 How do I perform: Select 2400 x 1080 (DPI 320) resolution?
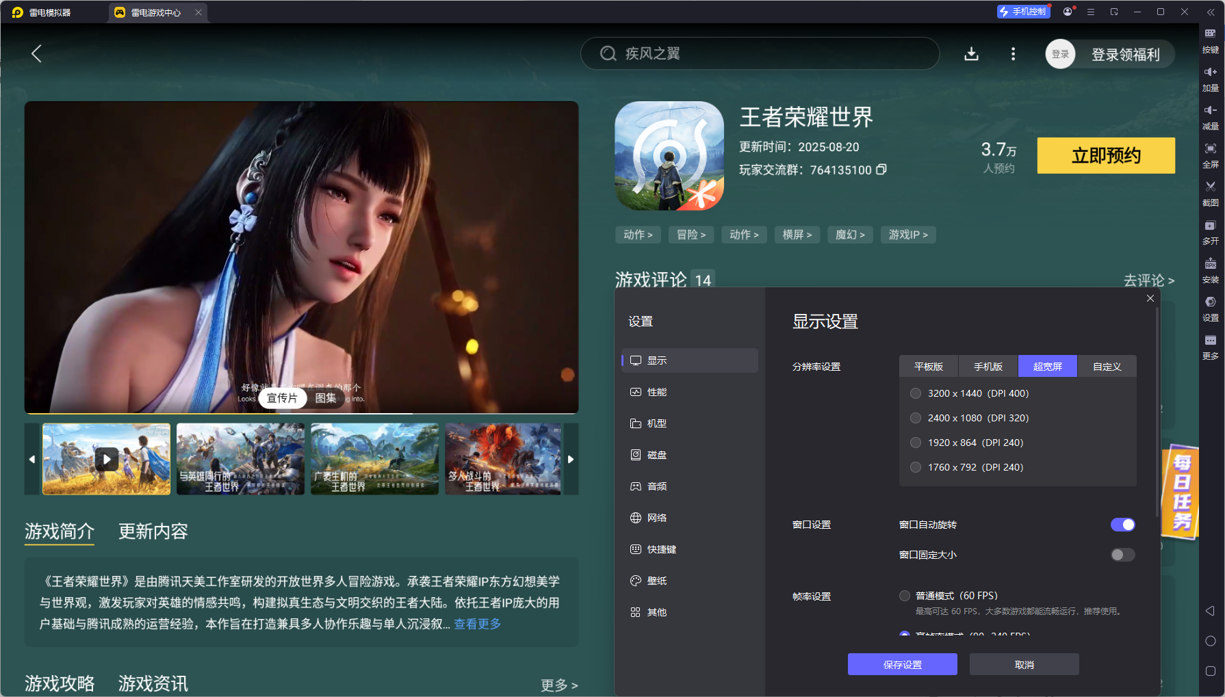(x=916, y=418)
